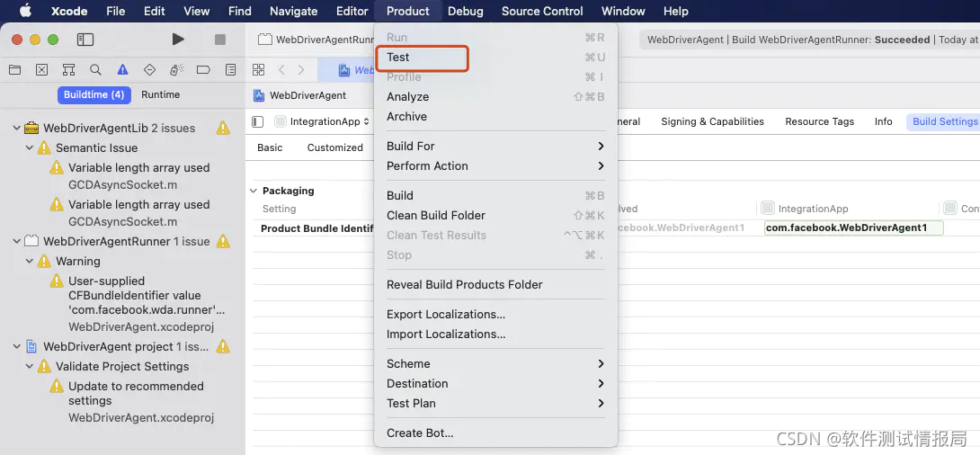Collapse the Validate Project Settings group
980x455 pixels.
click(x=30, y=366)
